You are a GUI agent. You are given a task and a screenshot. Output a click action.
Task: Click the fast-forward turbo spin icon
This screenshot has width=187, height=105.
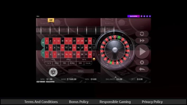142,41
